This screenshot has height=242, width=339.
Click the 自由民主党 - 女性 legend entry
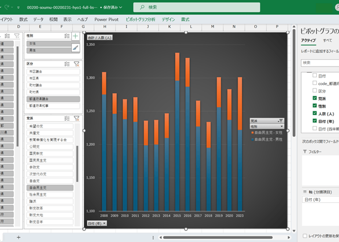click(x=267, y=133)
